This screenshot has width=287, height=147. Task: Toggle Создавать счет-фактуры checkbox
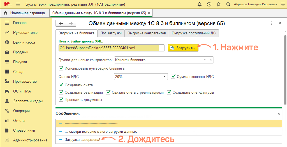pos(169,93)
